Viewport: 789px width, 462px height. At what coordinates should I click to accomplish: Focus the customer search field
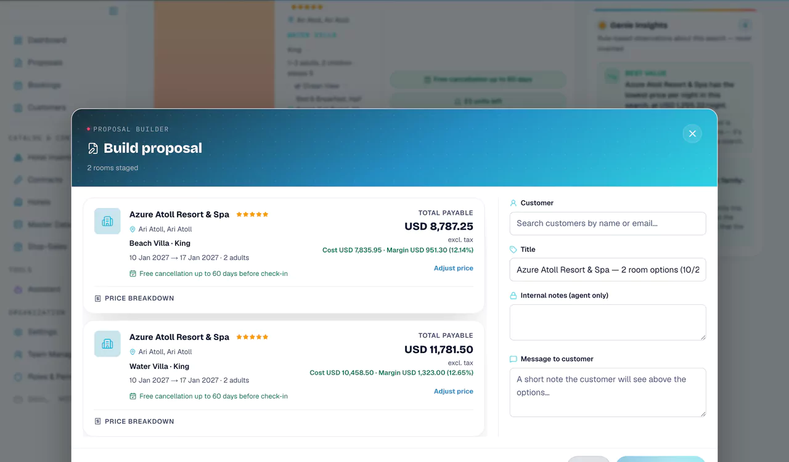[608, 224]
